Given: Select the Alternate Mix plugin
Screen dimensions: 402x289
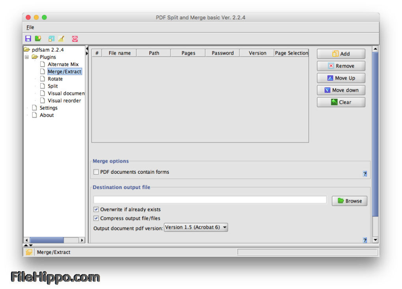Looking at the screenshot, I should [x=63, y=64].
